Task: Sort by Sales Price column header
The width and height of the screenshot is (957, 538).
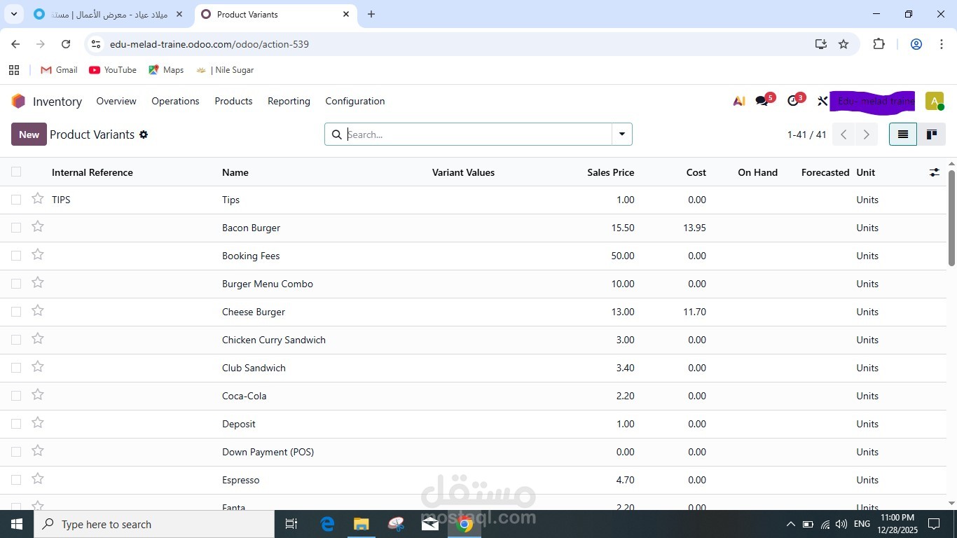Action: [x=610, y=172]
